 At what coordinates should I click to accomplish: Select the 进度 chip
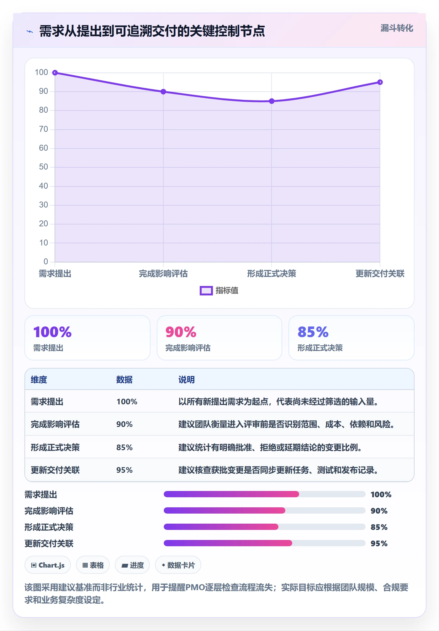[132, 565]
